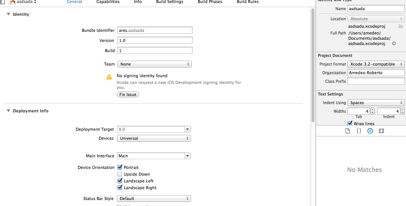Click the Organization field
The width and height of the screenshot is (406, 206).
[x=376, y=73]
